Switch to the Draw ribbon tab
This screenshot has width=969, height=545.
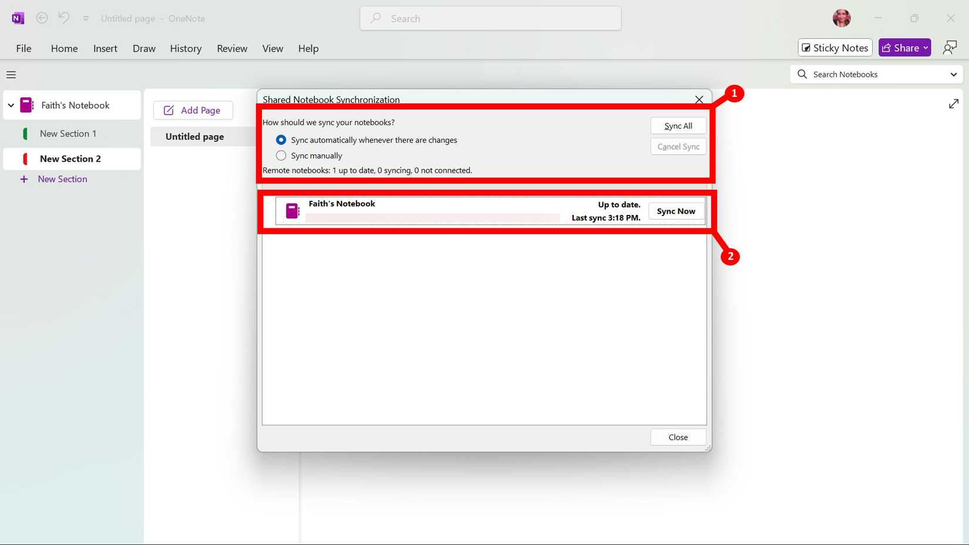coord(144,48)
